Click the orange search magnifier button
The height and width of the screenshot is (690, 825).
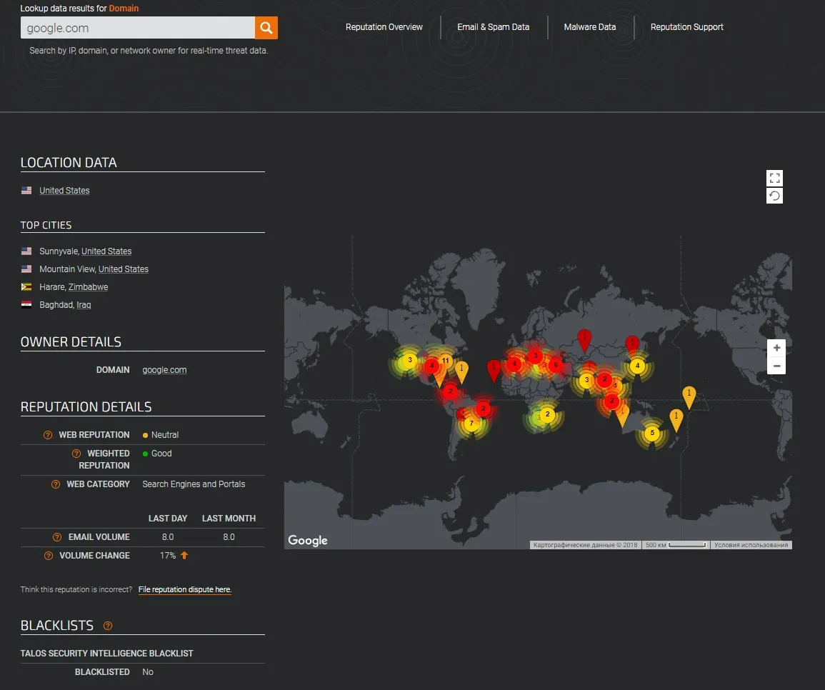tap(266, 28)
